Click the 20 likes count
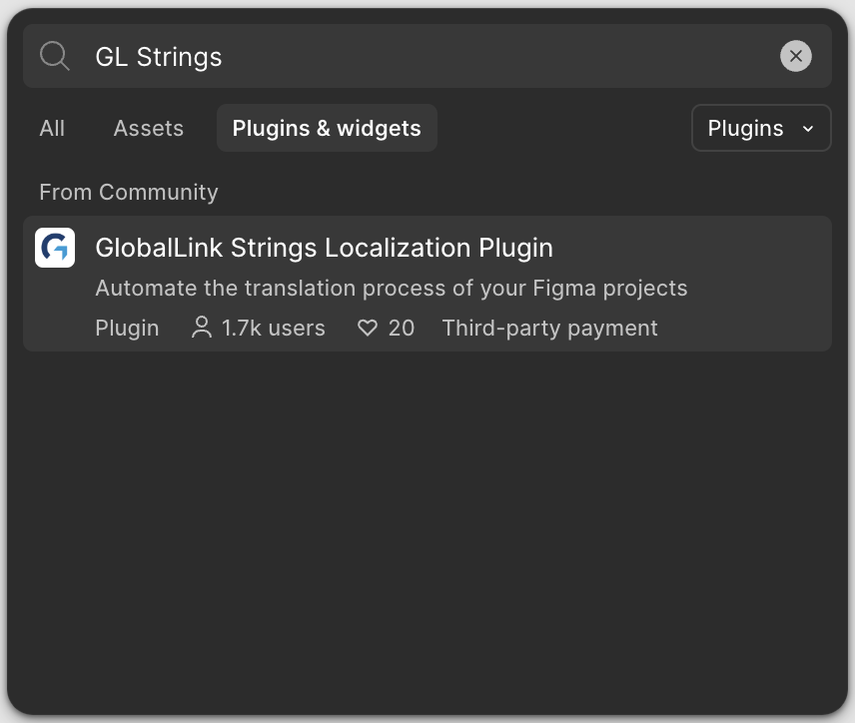This screenshot has width=855, height=723. point(402,329)
